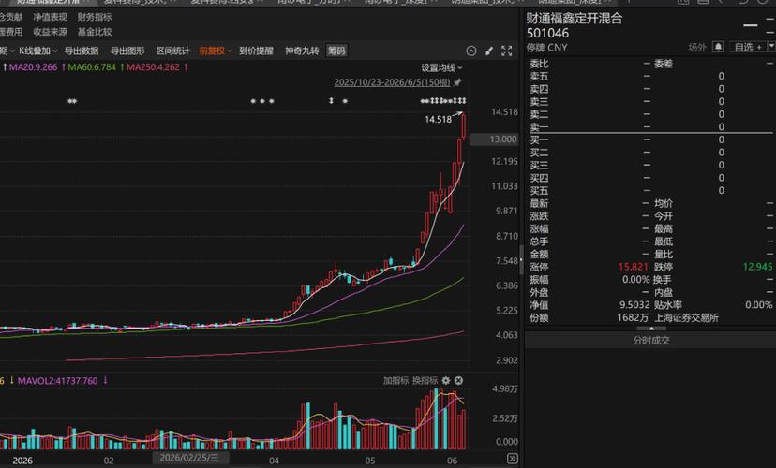Open the 到价提醒 price reminder
776x468 pixels.
point(256,51)
